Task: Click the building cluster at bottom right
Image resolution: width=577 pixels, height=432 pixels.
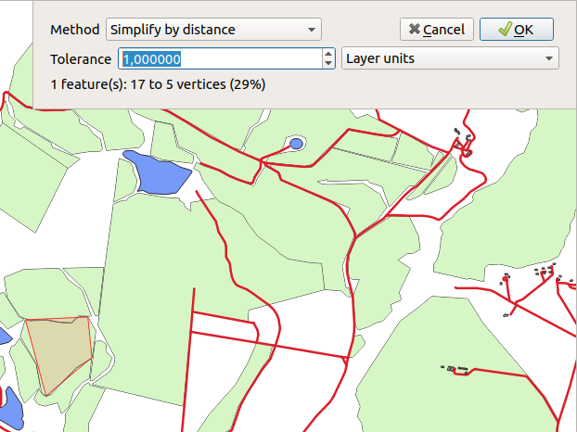Action: [x=455, y=369]
